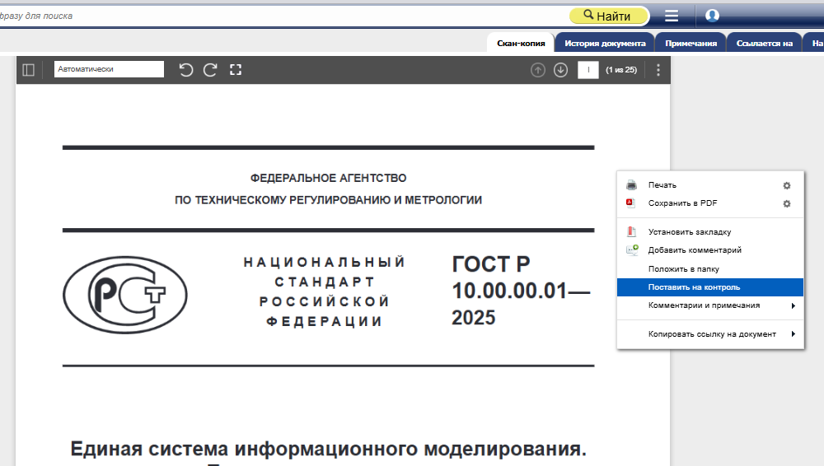824x466 pixels.
Task: Click the heading Единая система информационного моделирования
Action: pos(329,450)
